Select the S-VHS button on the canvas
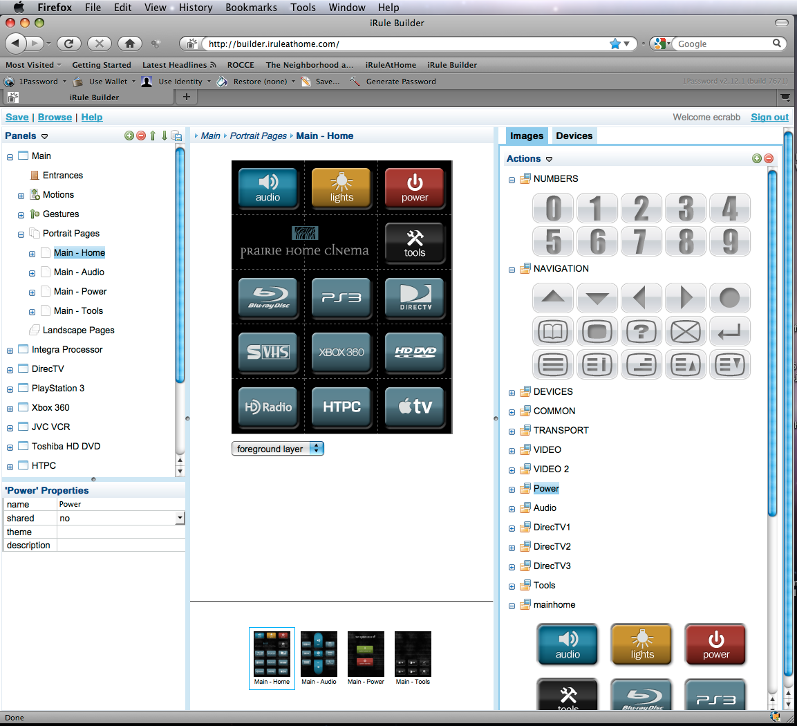Viewport: 797px width, 726px height. 268,353
